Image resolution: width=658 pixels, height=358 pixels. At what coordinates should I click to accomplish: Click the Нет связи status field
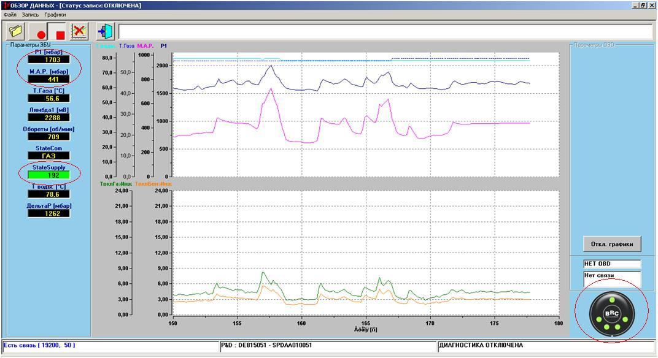[x=612, y=279]
